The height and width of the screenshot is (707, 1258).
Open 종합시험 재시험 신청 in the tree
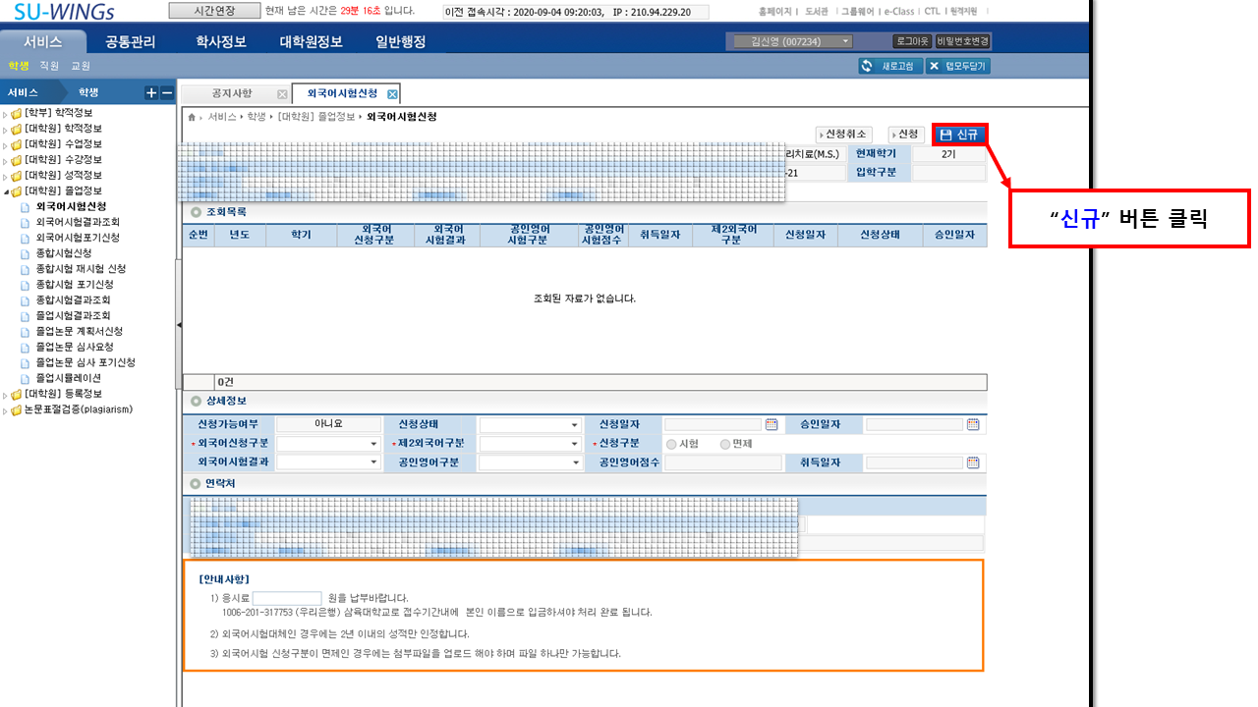pyautogui.click(x=81, y=269)
